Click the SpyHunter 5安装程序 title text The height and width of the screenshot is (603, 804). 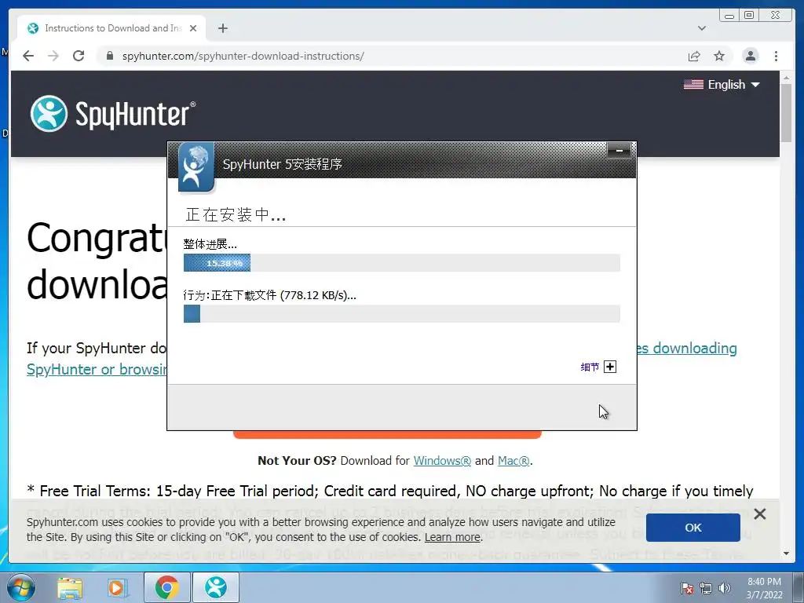point(283,164)
